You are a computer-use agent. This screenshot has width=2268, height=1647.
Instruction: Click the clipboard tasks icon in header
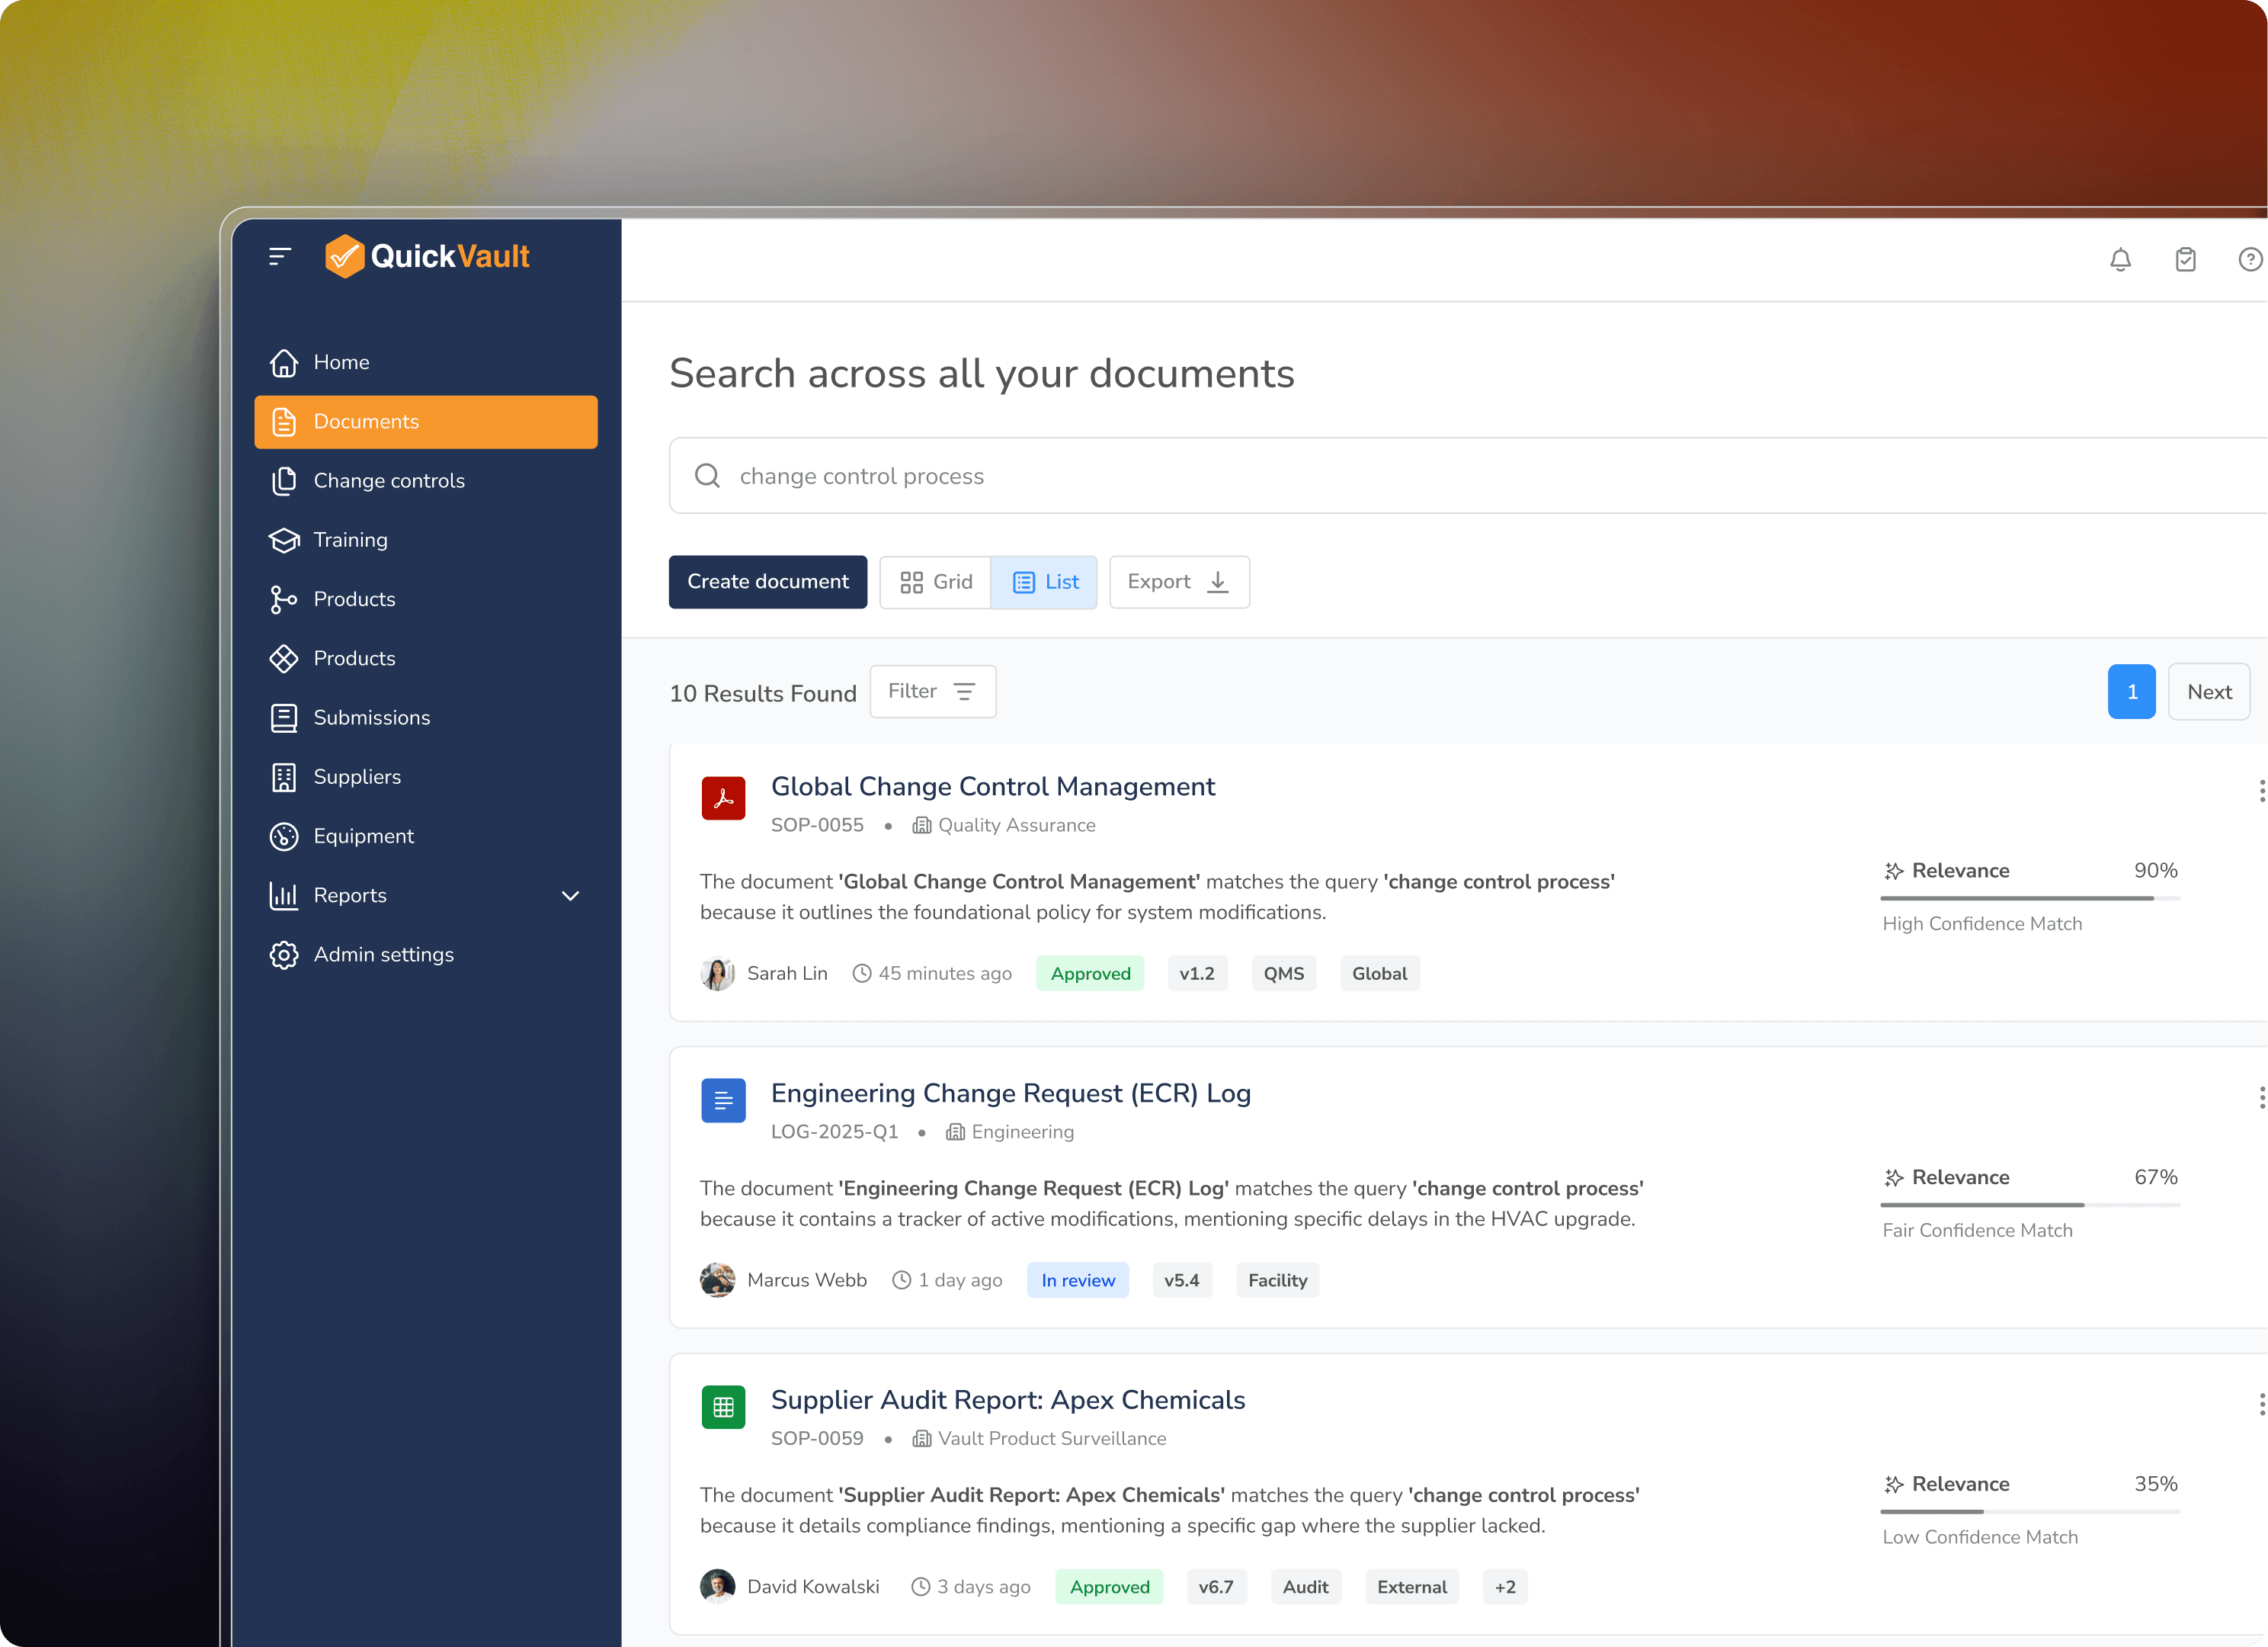pos(2185,260)
